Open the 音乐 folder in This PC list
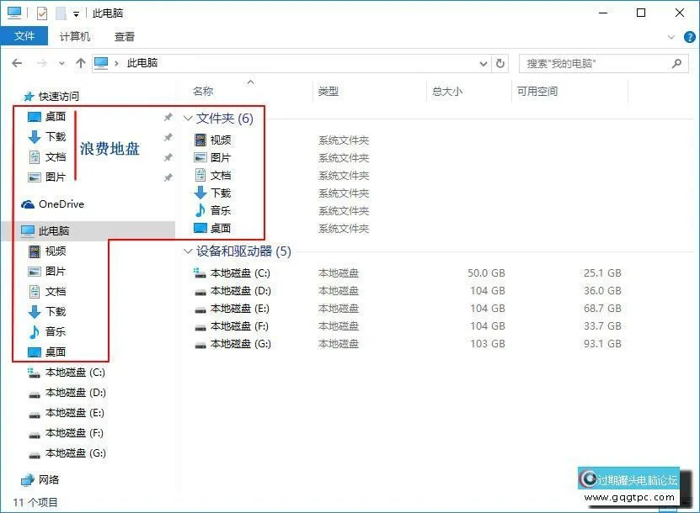The width and height of the screenshot is (700, 513). tap(56, 331)
